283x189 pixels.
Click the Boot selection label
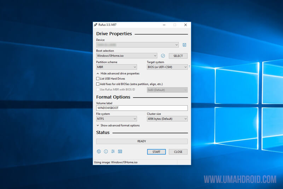point(105,51)
